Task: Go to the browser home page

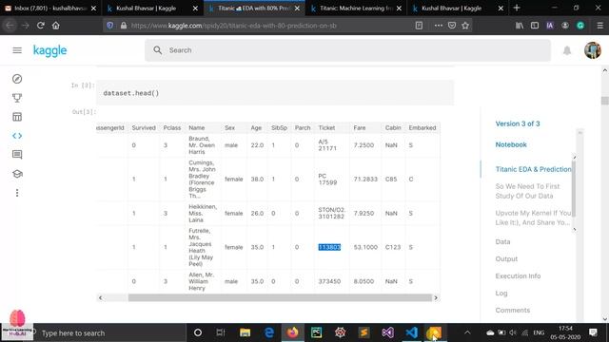Action: tap(56, 26)
